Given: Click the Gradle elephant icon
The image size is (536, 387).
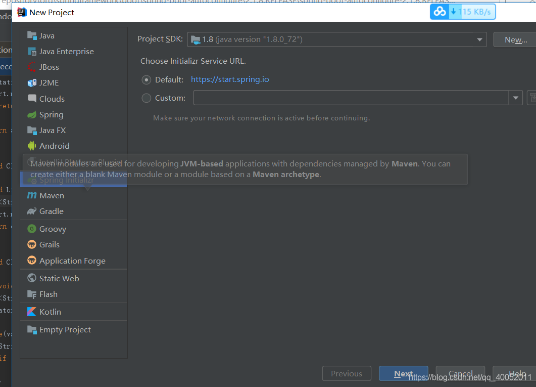Looking at the screenshot, I should (32, 211).
